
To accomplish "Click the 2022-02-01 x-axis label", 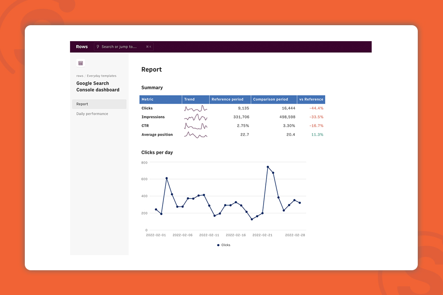I will pyautogui.click(x=155, y=235).
